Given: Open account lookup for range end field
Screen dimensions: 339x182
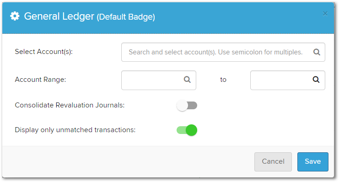Looking at the screenshot, I should click(x=316, y=80).
